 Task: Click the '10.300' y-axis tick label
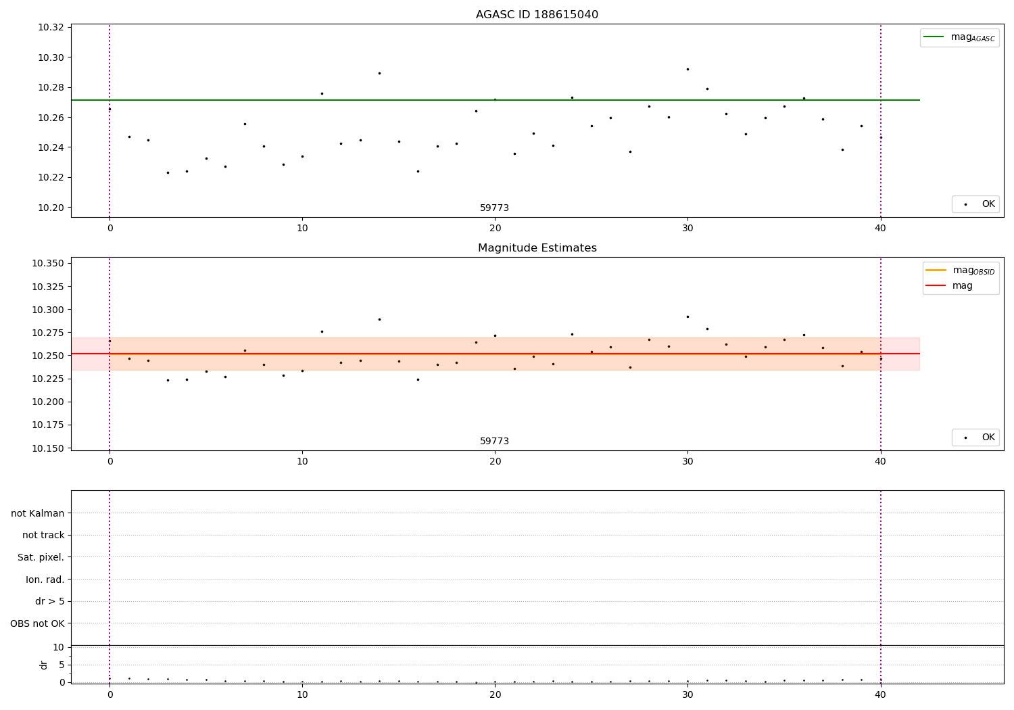tap(48, 310)
